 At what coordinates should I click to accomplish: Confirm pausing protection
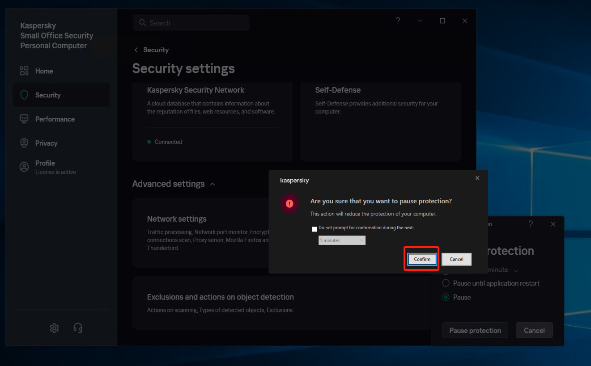[422, 259]
